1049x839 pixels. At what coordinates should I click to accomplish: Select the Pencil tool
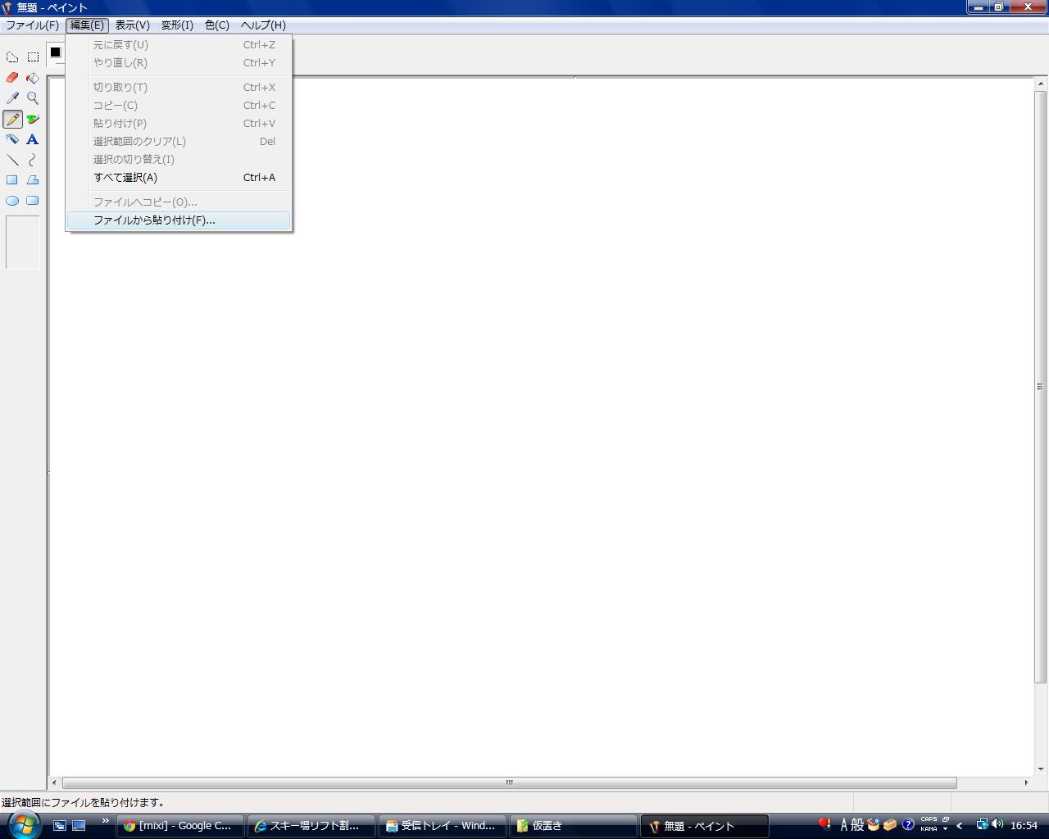coord(12,119)
